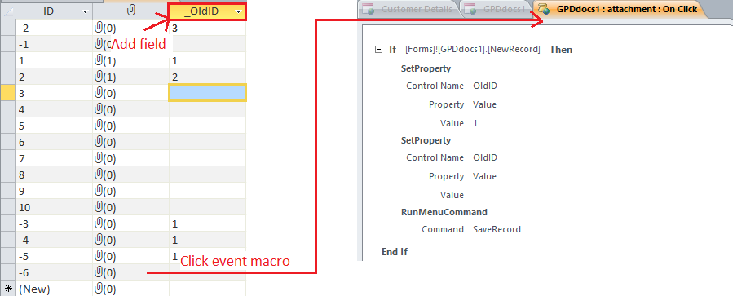Viewport: 746px width, 296px height.
Task: Open attachment cell in row ID -3
Action: [130, 223]
